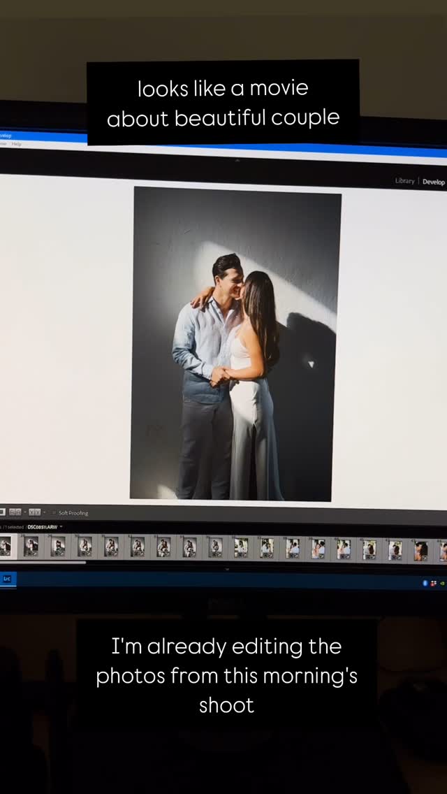Image resolution: width=447 pixels, height=794 pixels.
Task: Toggle Before/After left-right view button
Action: coord(15,512)
